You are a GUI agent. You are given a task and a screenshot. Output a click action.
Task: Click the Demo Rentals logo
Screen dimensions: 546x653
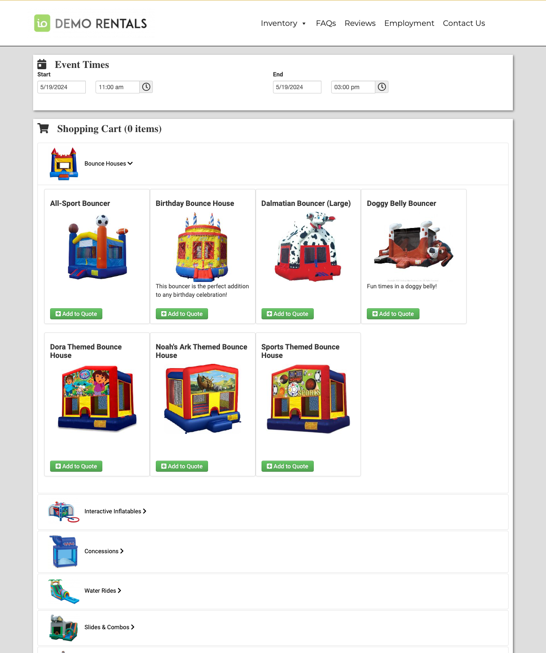tap(90, 23)
